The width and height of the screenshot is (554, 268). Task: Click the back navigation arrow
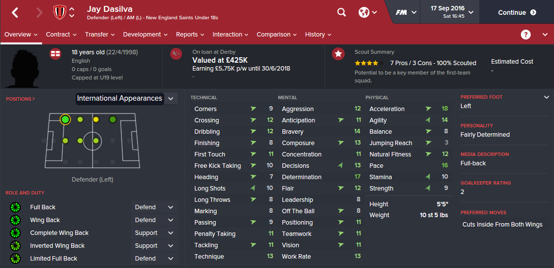[15, 12]
